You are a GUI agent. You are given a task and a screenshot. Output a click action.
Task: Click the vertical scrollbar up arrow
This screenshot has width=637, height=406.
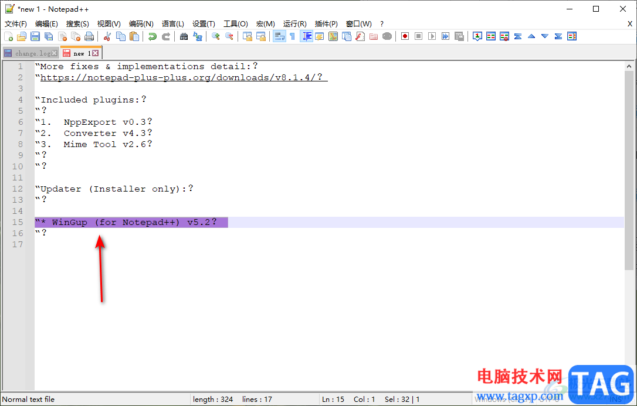(x=629, y=66)
